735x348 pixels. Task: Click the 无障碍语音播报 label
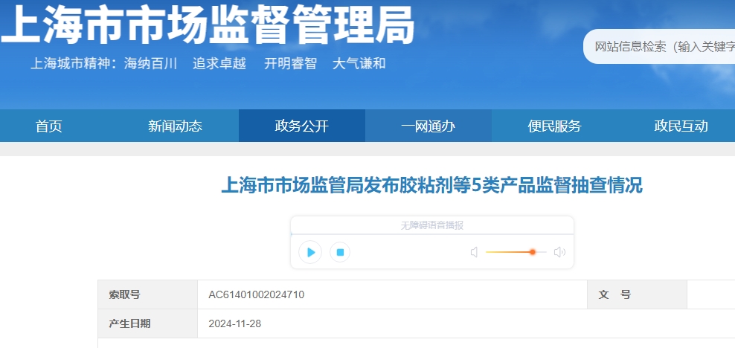(431, 225)
